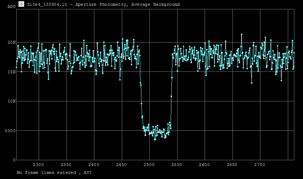Click frame number 2550 on the x-axis

(x=176, y=165)
